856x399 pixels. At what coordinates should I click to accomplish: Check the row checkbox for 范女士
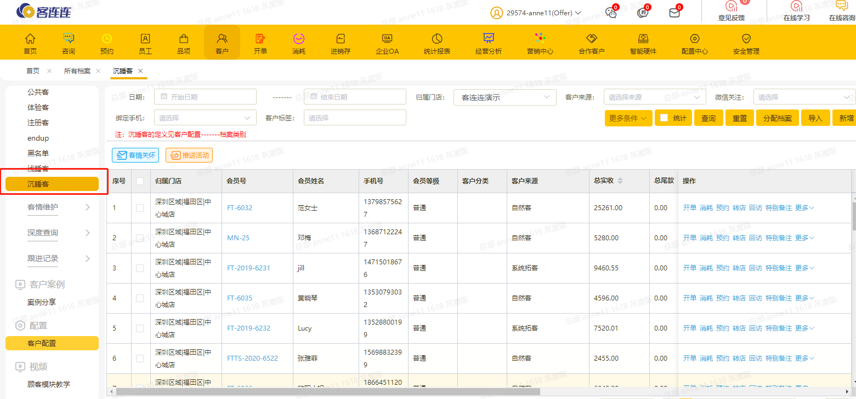[x=140, y=208]
